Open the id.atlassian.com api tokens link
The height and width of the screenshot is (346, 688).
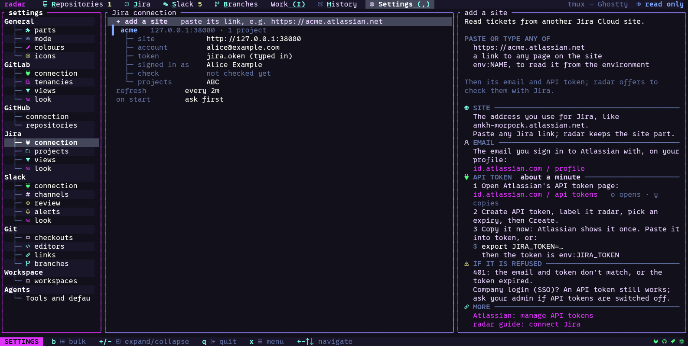tap(535, 195)
